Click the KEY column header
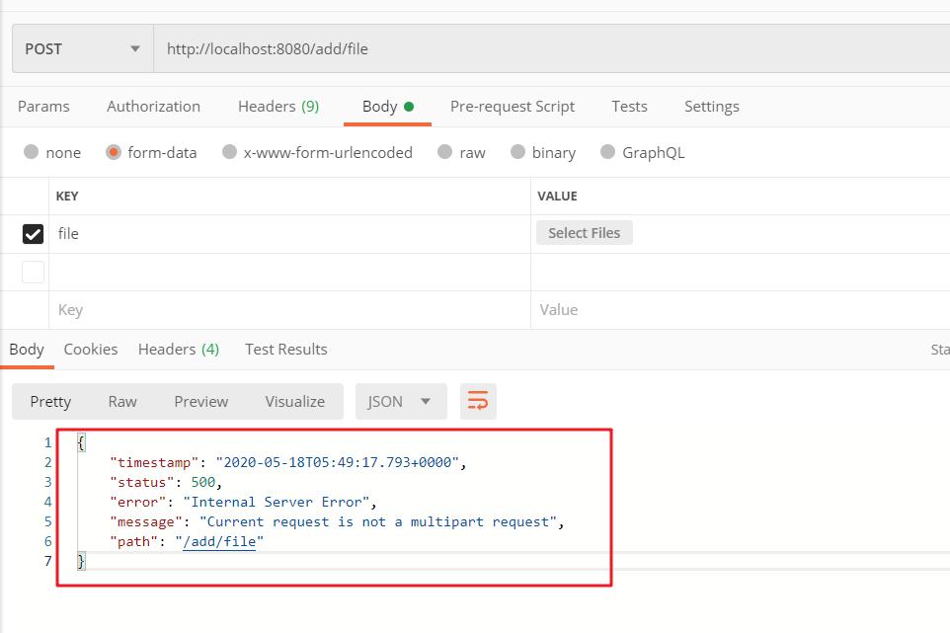950x633 pixels. [x=67, y=197]
